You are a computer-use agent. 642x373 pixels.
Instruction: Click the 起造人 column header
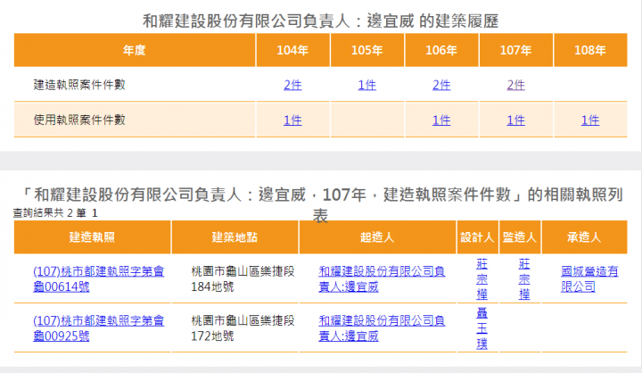tap(377, 237)
